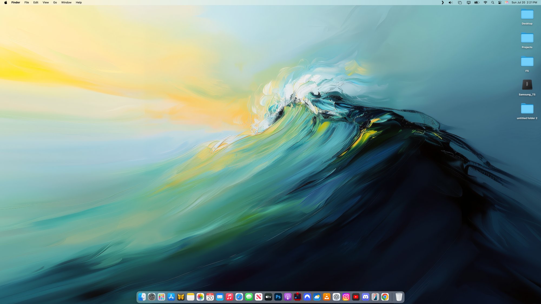Click the Wi-Fi status icon
Screen dimensions: 541x304
pos(486,2)
